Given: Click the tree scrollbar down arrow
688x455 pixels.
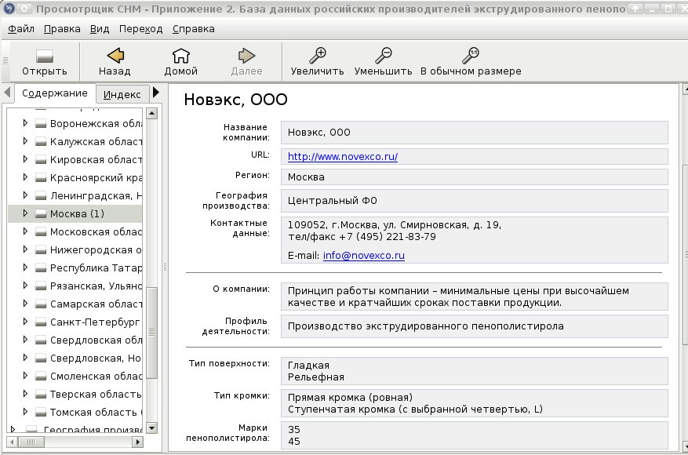Looking at the screenshot, I should pos(152,428).
